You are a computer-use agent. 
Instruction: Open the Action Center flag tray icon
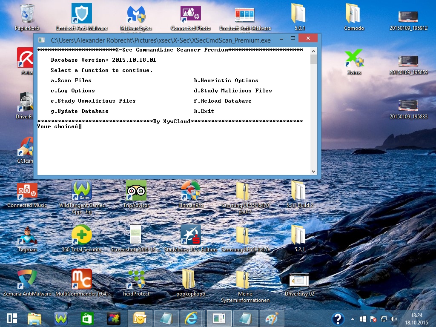tap(373, 319)
